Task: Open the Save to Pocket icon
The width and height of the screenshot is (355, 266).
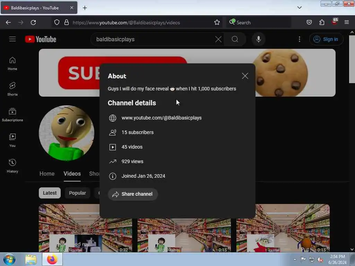Action: pos(309,23)
